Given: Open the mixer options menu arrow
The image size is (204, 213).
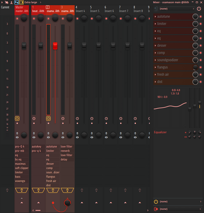Looking at the screenshot, I should [x=2, y=2].
